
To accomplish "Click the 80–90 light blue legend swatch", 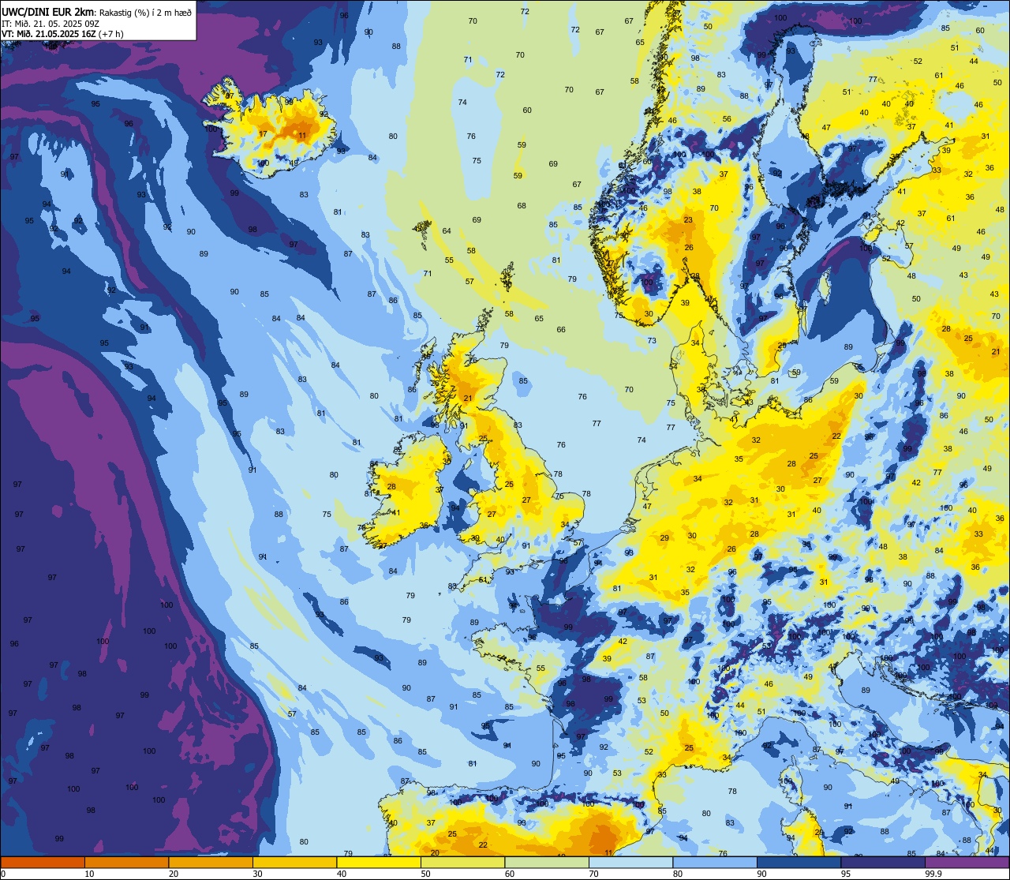I will tap(715, 862).
